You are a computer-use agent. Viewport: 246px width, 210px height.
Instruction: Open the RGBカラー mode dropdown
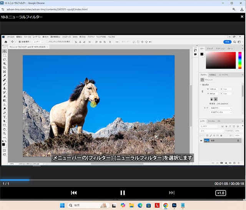pos(221,108)
